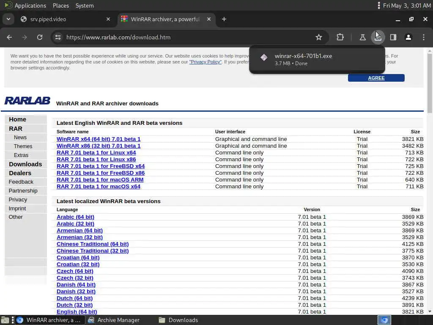
Task: Toggle the side panel icon
Action: [x=393, y=37]
